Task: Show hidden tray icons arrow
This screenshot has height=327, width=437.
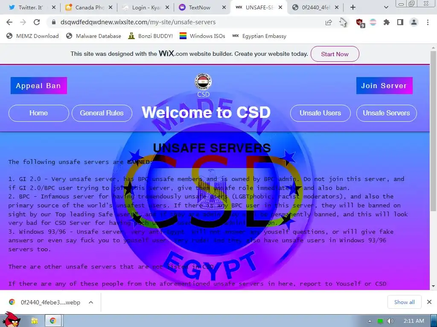Action: 370,321
